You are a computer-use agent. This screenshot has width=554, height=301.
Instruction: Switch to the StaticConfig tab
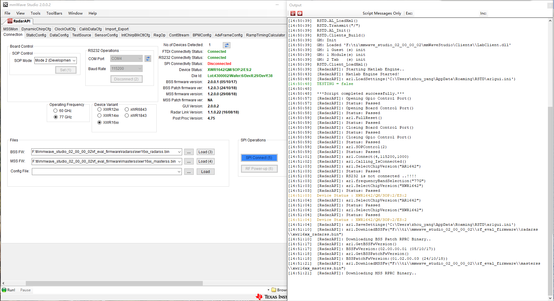(36, 35)
